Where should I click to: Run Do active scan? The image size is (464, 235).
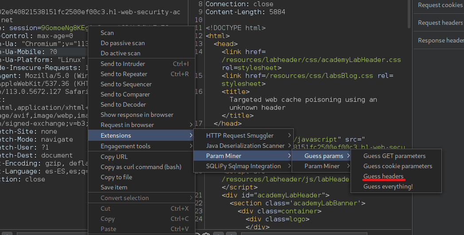(x=120, y=53)
